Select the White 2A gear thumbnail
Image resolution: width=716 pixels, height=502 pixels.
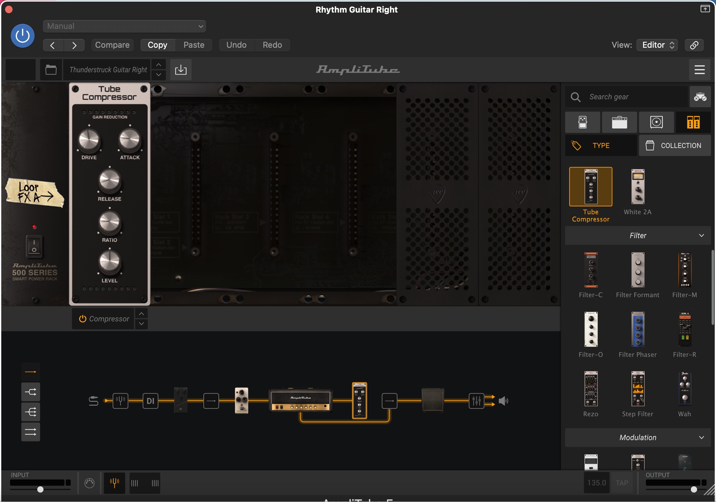click(638, 187)
